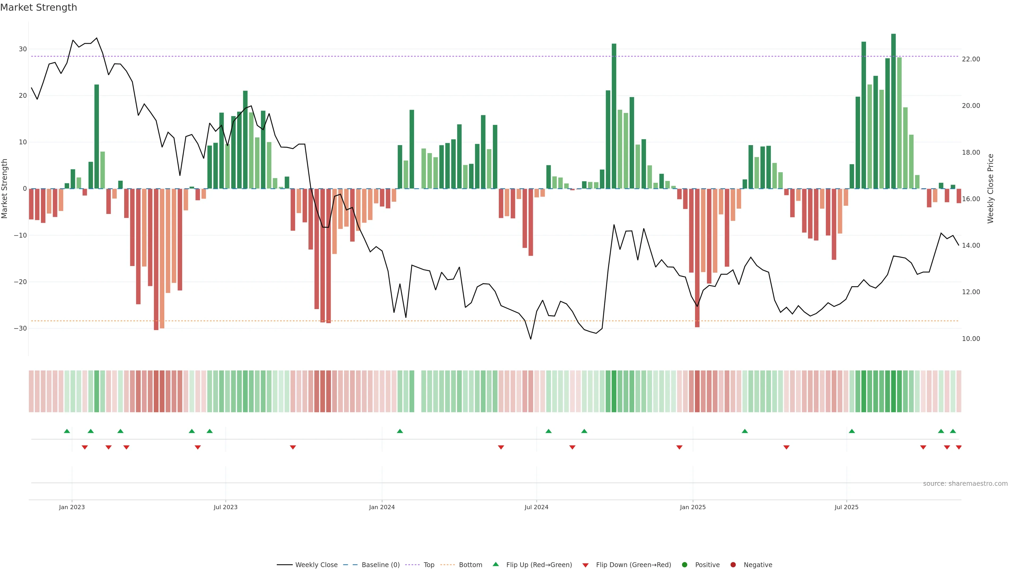
Task: Click the flip-down triangle just before Jan 2025
Action: pos(679,447)
